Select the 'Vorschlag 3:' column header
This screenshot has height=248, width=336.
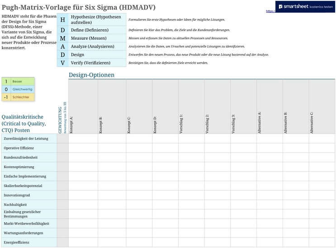[x=244, y=107]
